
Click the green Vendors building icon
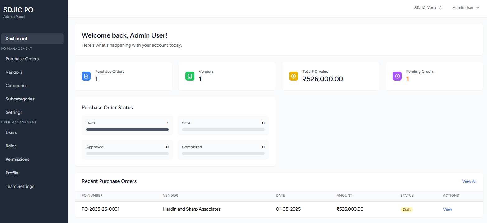point(190,76)
